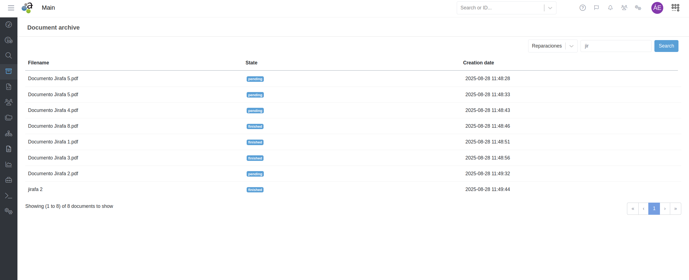
Task: Go to the last page arrow
Action: pyautogui.click(x=675, y=208)
